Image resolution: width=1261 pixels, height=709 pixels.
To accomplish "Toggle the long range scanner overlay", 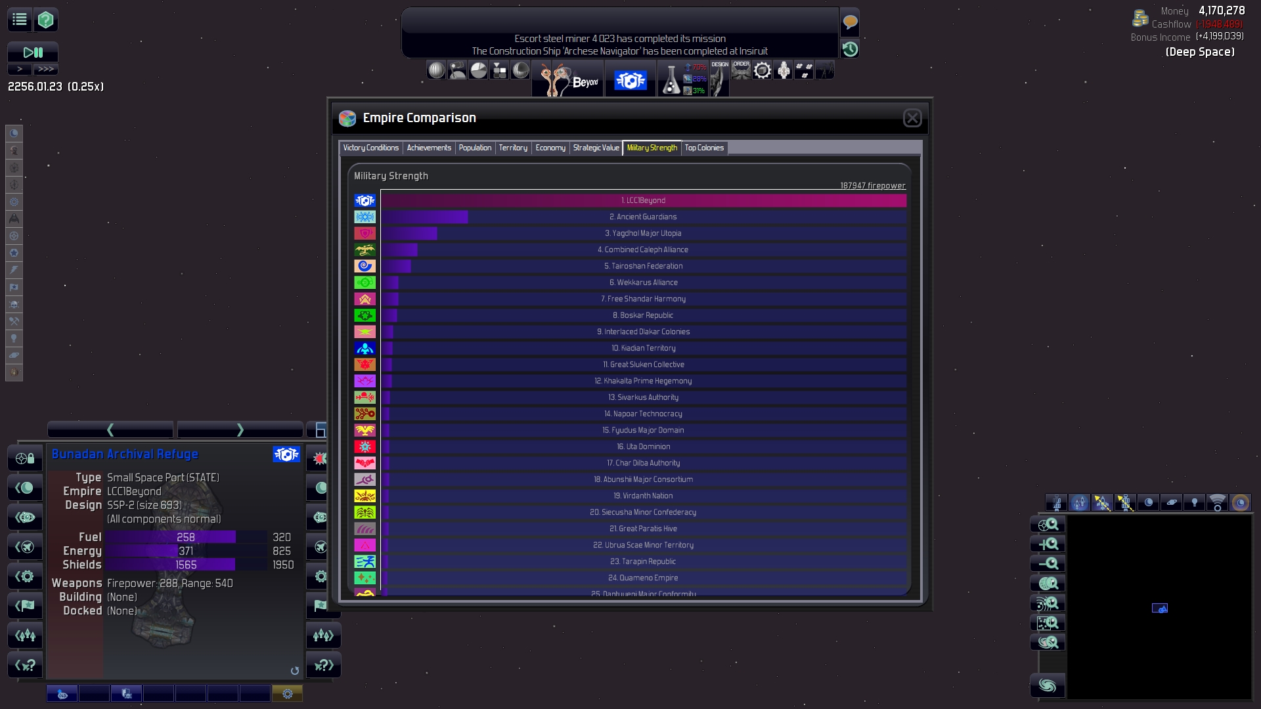I will point(1217,503).
